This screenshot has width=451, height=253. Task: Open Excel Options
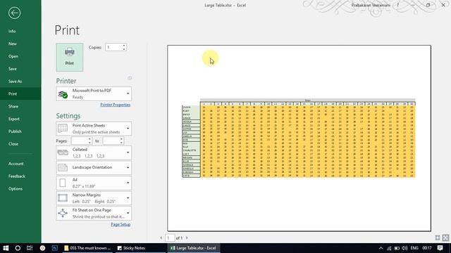point(16,189)
